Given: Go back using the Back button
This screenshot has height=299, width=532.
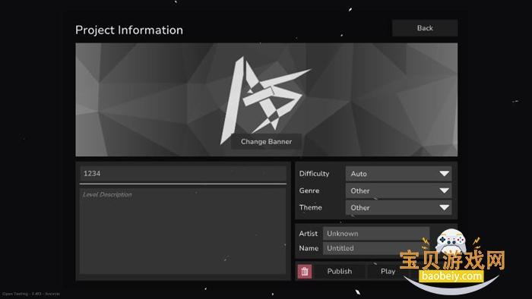Looking at the screenshot, I should click(425, 28).
